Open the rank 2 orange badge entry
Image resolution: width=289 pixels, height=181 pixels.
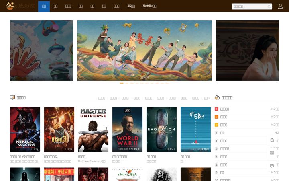pyautogui.click(x=247, y=117)
